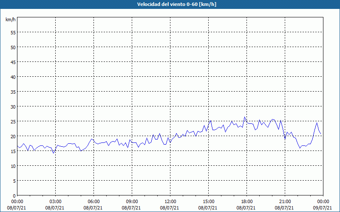This screenshot has width=340, height=212.
Task: Select the 55 y-axis label
Action: [13, 32]
